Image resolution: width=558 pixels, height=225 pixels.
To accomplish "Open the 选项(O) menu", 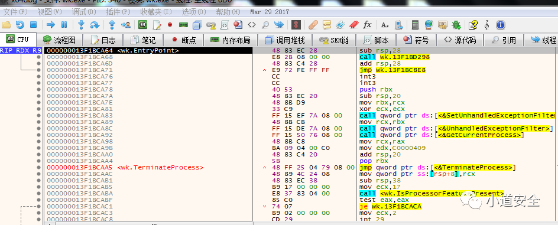I will [x=194, y=12].
